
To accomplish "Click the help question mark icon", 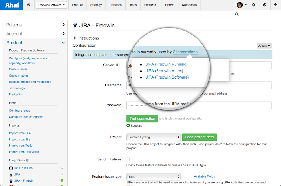I will (265, 5).
